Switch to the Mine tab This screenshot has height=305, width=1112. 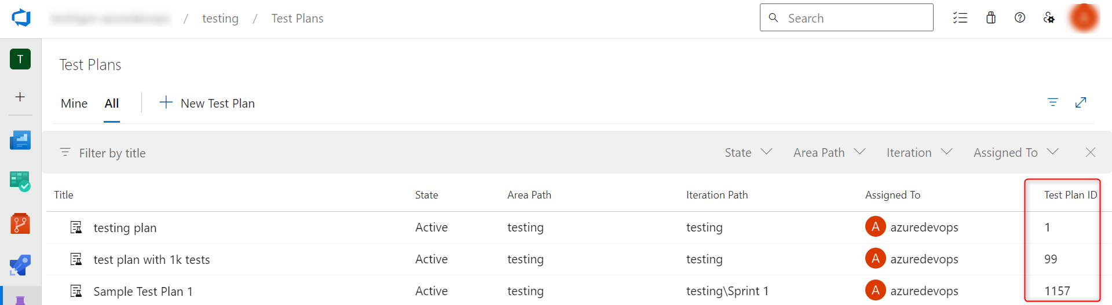(x=74, y=104)
